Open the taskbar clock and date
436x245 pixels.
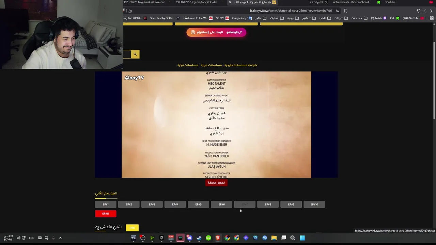pyautogui.click(x=8, y=238)
